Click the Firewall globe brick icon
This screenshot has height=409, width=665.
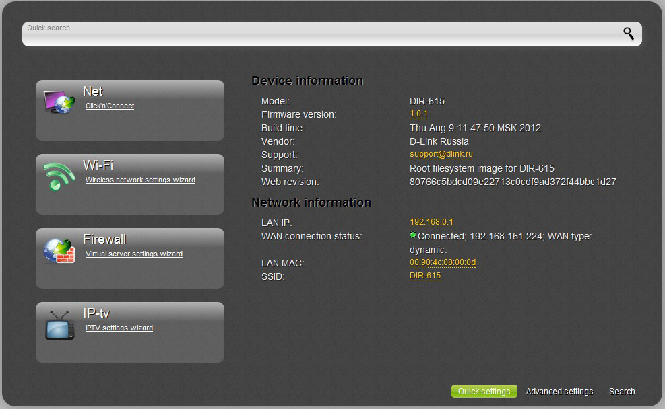pyautogui.click(x=59, y=251)
